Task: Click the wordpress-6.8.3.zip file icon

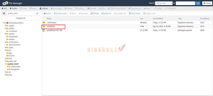Action: tap(44, 30)
